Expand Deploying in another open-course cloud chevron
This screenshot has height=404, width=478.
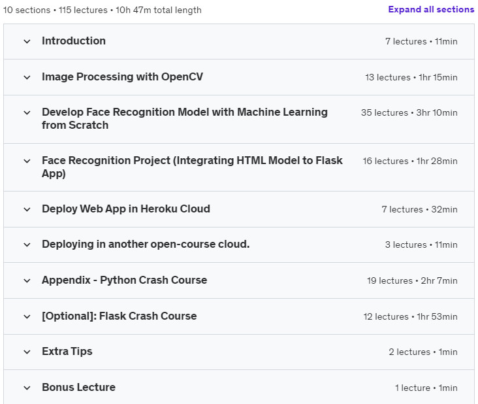tap(27, 244)
